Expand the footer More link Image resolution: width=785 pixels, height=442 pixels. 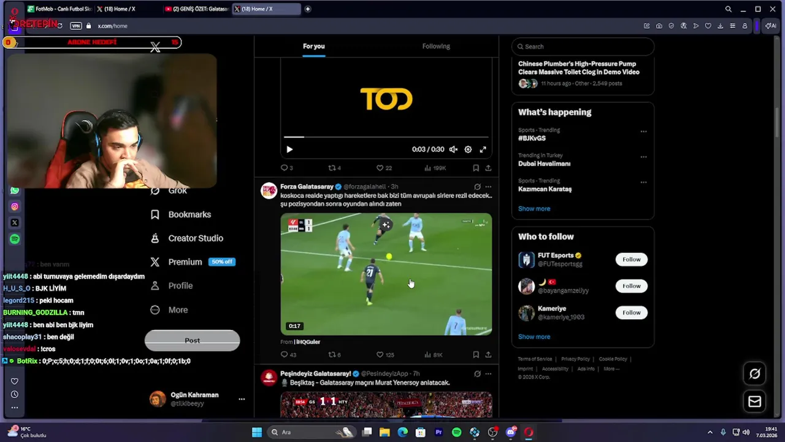(x=611, y=369)
